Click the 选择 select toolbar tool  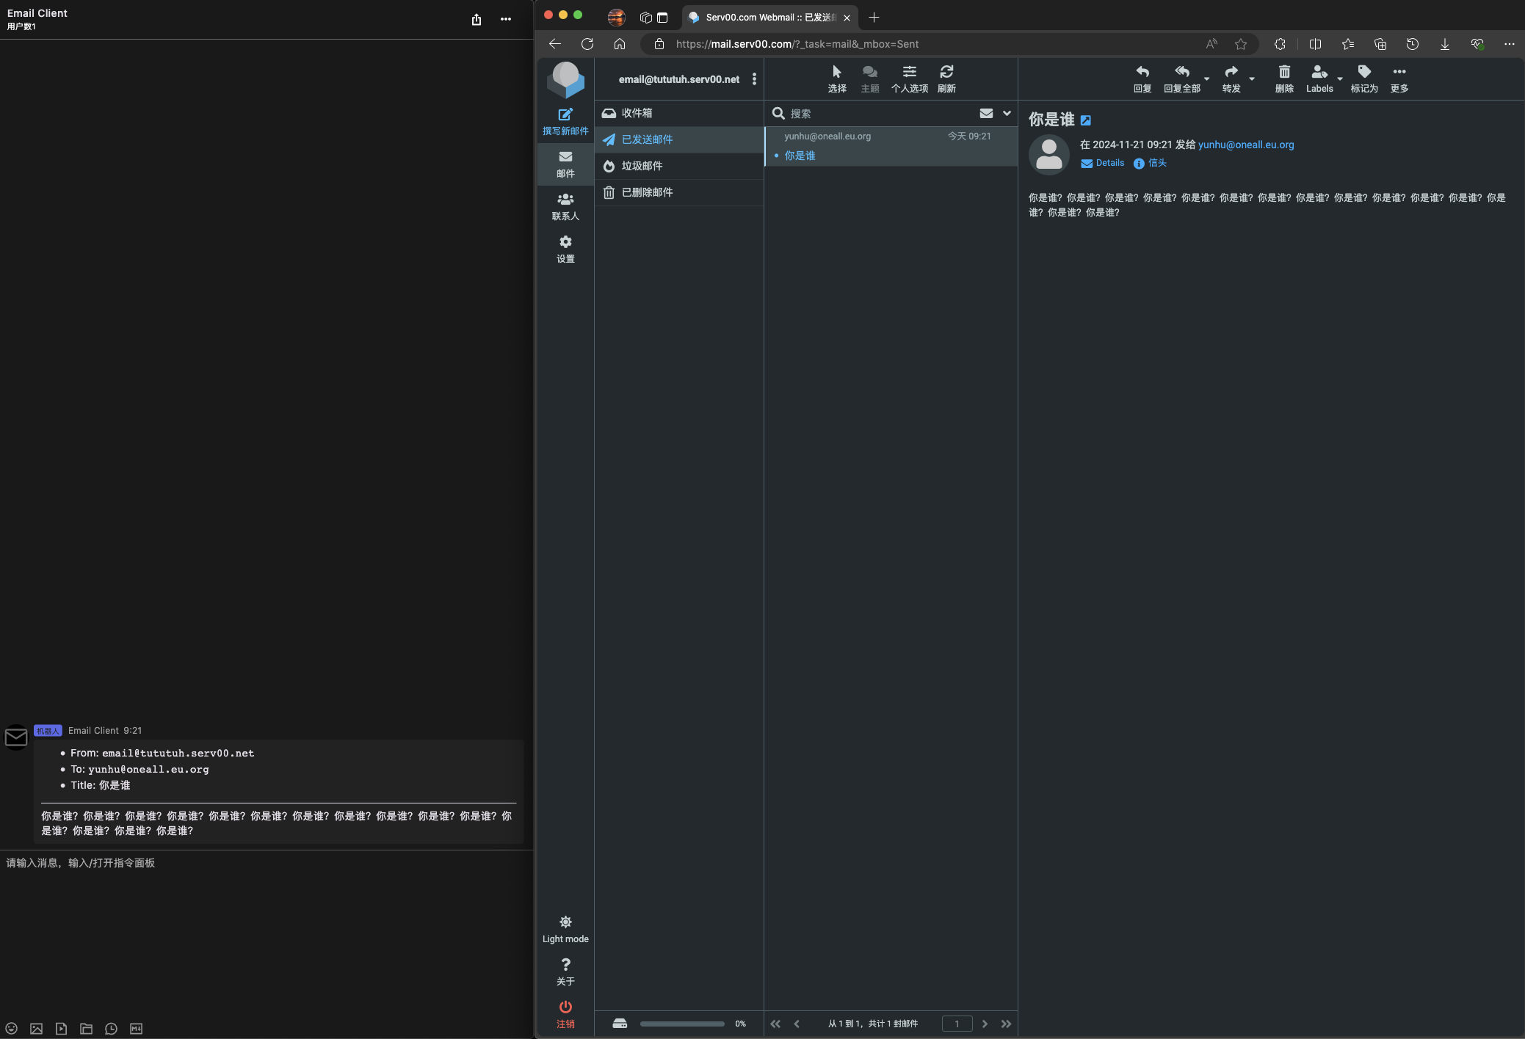(837, 79)
